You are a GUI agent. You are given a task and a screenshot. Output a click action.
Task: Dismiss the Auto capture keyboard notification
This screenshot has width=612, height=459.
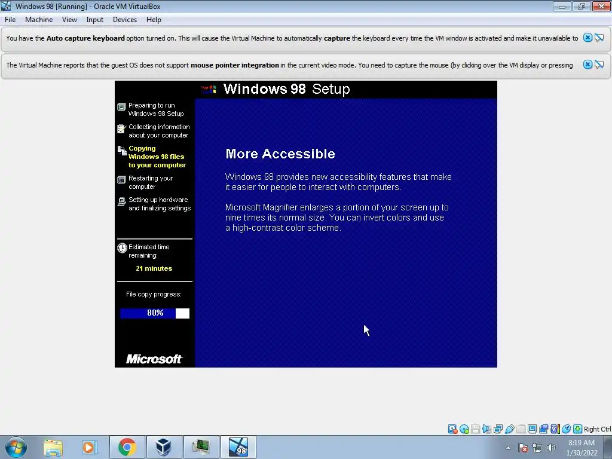coord(587,38)
